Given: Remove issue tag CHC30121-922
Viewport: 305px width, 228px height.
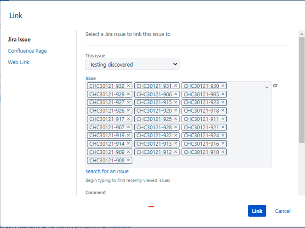Looking at the screenshot, I should point(175,135).
